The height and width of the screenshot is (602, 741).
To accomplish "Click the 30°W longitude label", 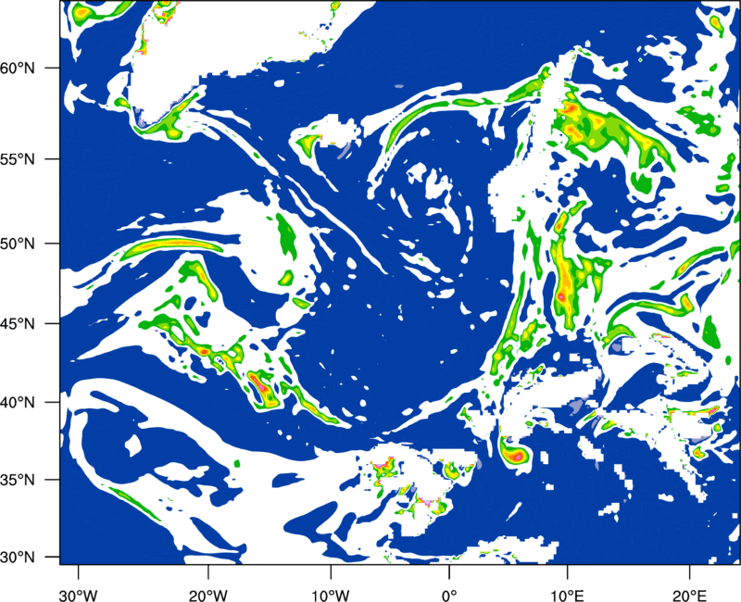I will [x=78, y=596].
